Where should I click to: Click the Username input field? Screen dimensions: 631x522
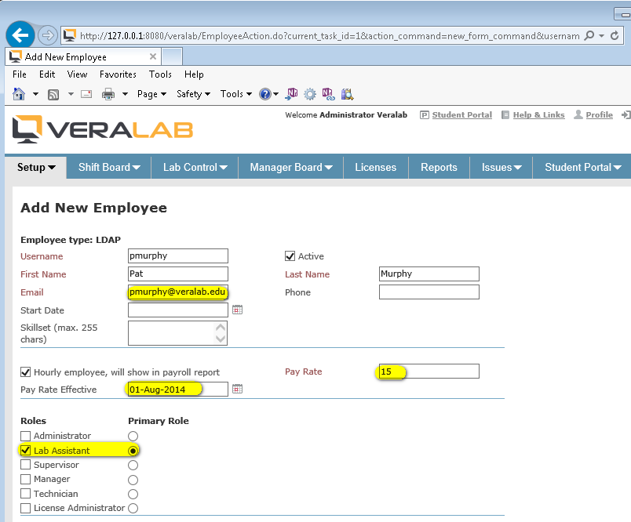click(178, 256)
